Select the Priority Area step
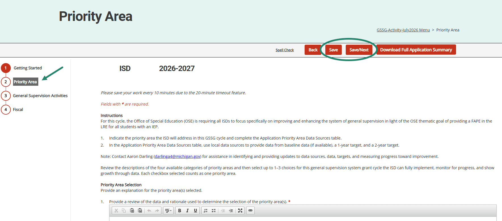The image size is (502, 221). coord(26,82)
